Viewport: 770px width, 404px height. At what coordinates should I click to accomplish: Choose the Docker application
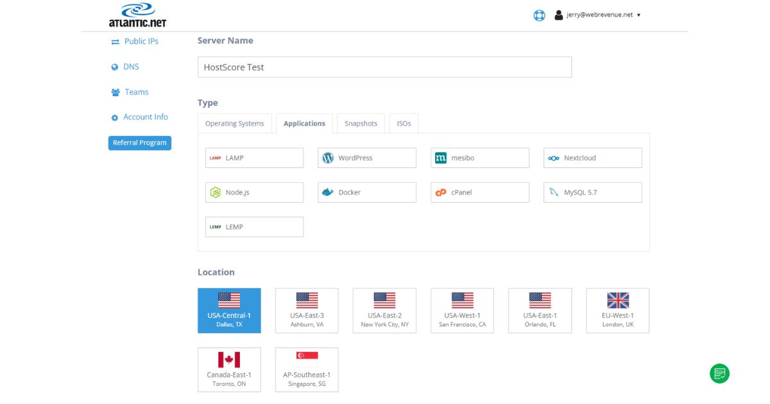[367, 192]
